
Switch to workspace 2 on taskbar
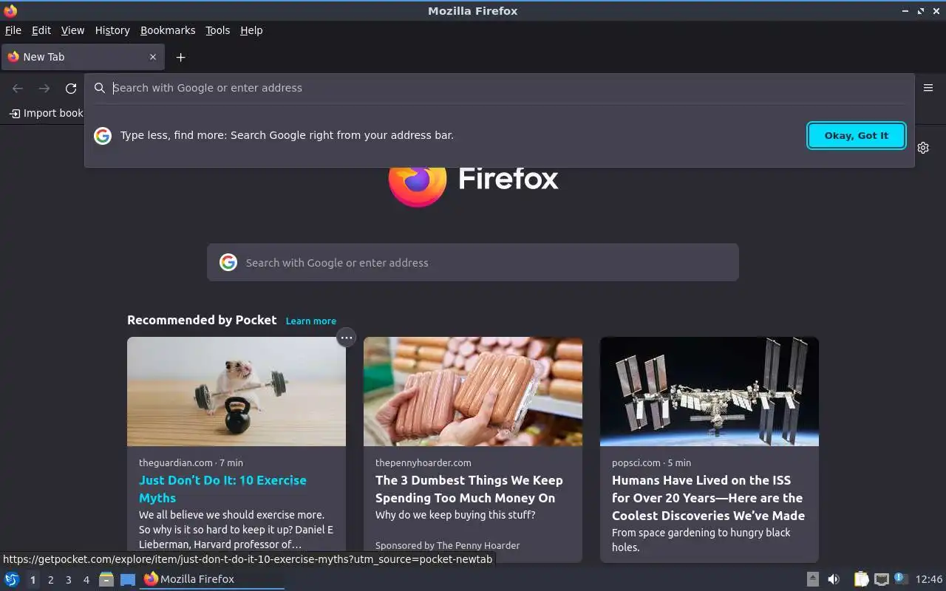tap(50, 580)
